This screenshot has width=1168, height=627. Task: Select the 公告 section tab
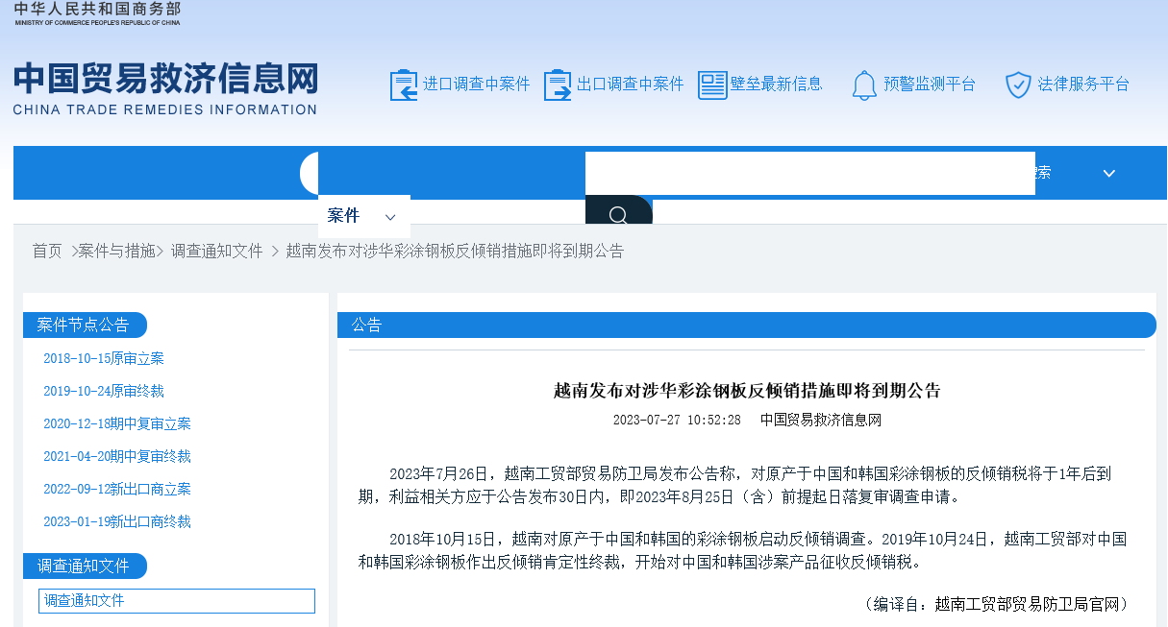(746, 326)
